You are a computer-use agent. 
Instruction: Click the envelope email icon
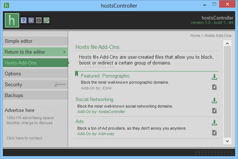point(39,20)
